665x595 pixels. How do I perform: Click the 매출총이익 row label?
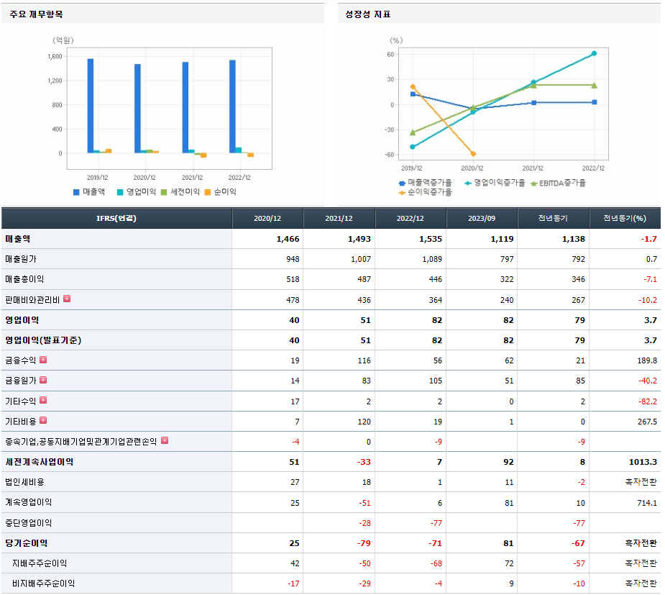(x=24, y=279)
